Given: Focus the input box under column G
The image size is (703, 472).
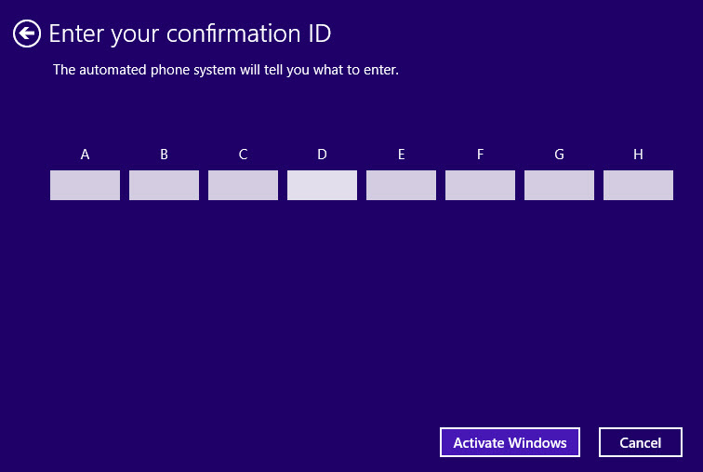Looking at the screenshot, I should point(559,185).
